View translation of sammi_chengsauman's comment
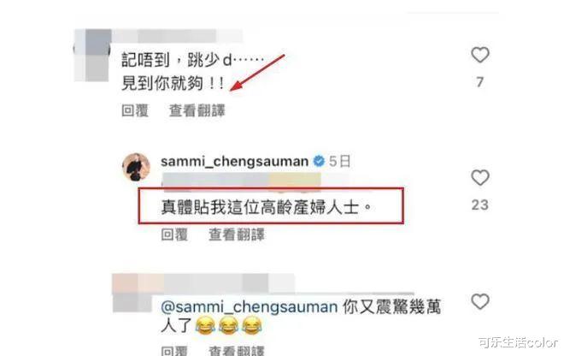The image size is (564, 356). coord(237,234)
